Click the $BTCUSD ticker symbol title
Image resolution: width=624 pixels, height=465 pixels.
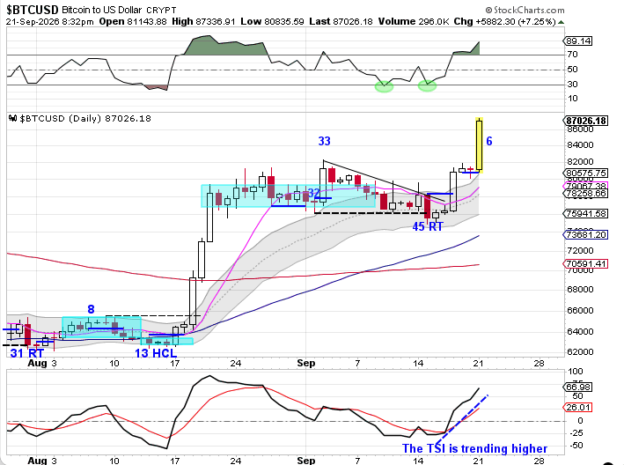(33, 10)
